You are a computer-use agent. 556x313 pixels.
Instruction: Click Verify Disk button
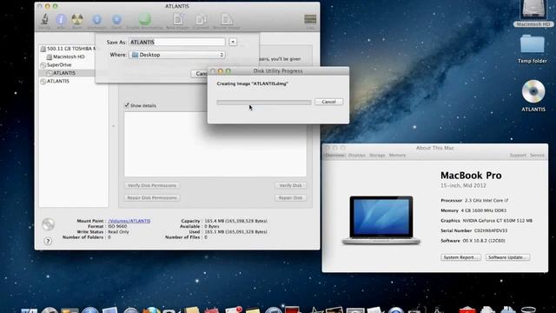click(x=290, y=185)
